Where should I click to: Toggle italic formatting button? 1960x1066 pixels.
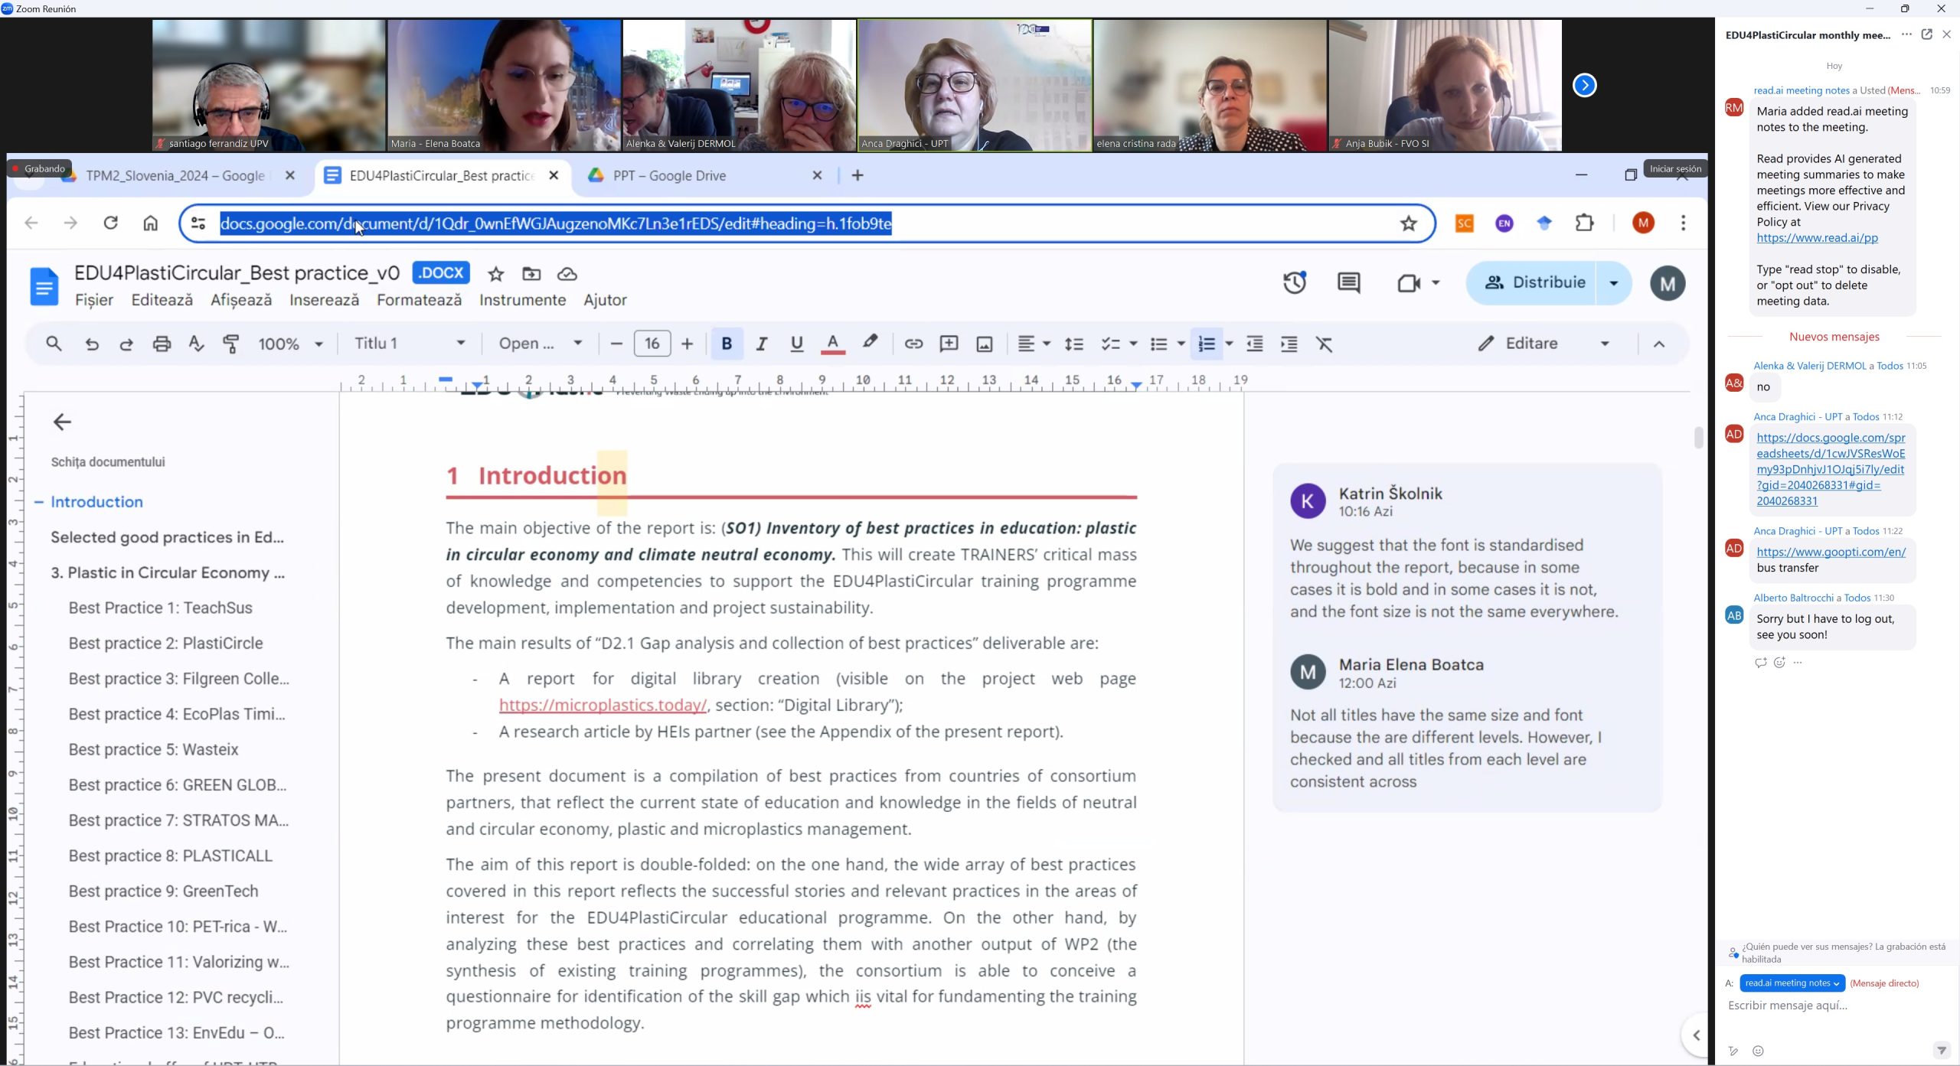(761, 344)
